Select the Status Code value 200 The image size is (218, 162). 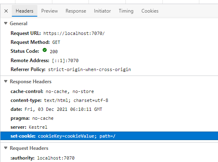coord(54,52)
